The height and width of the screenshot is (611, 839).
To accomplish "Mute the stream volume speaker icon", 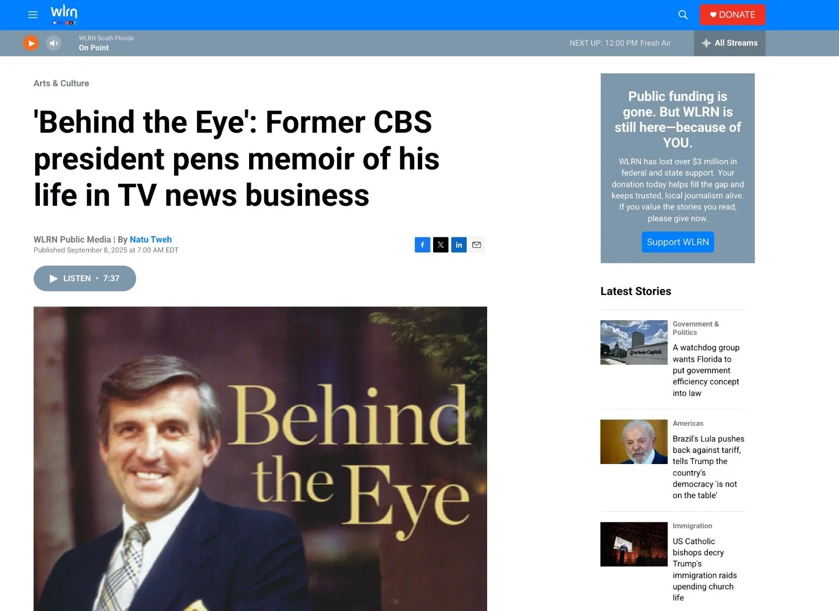I will pos(53,43).
